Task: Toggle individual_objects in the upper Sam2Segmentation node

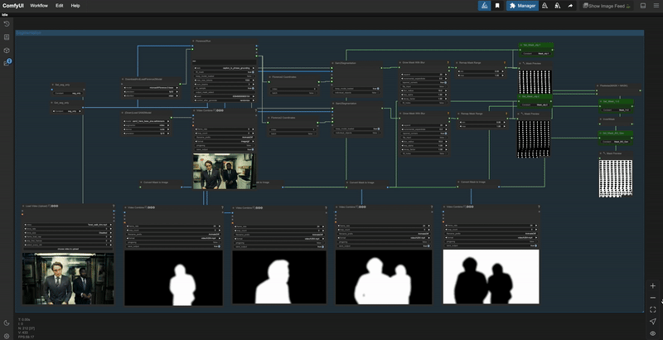Action: tap(357, 93)
